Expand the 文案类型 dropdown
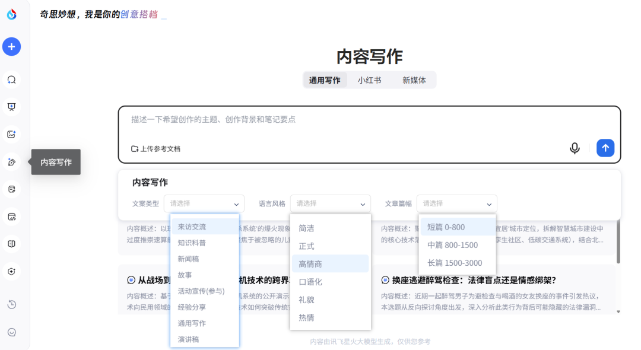The height and width of the screenshot is (350, 641). [x=204, y=203]
